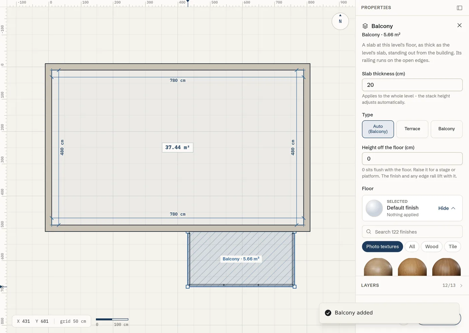Choose the Balcony type button
The height and width of the screenshot is (333, 469).
pos(447,129)
